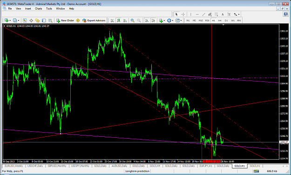Select the Text Label tool
This screenshot has height=175, width=291.
[229, 14]
